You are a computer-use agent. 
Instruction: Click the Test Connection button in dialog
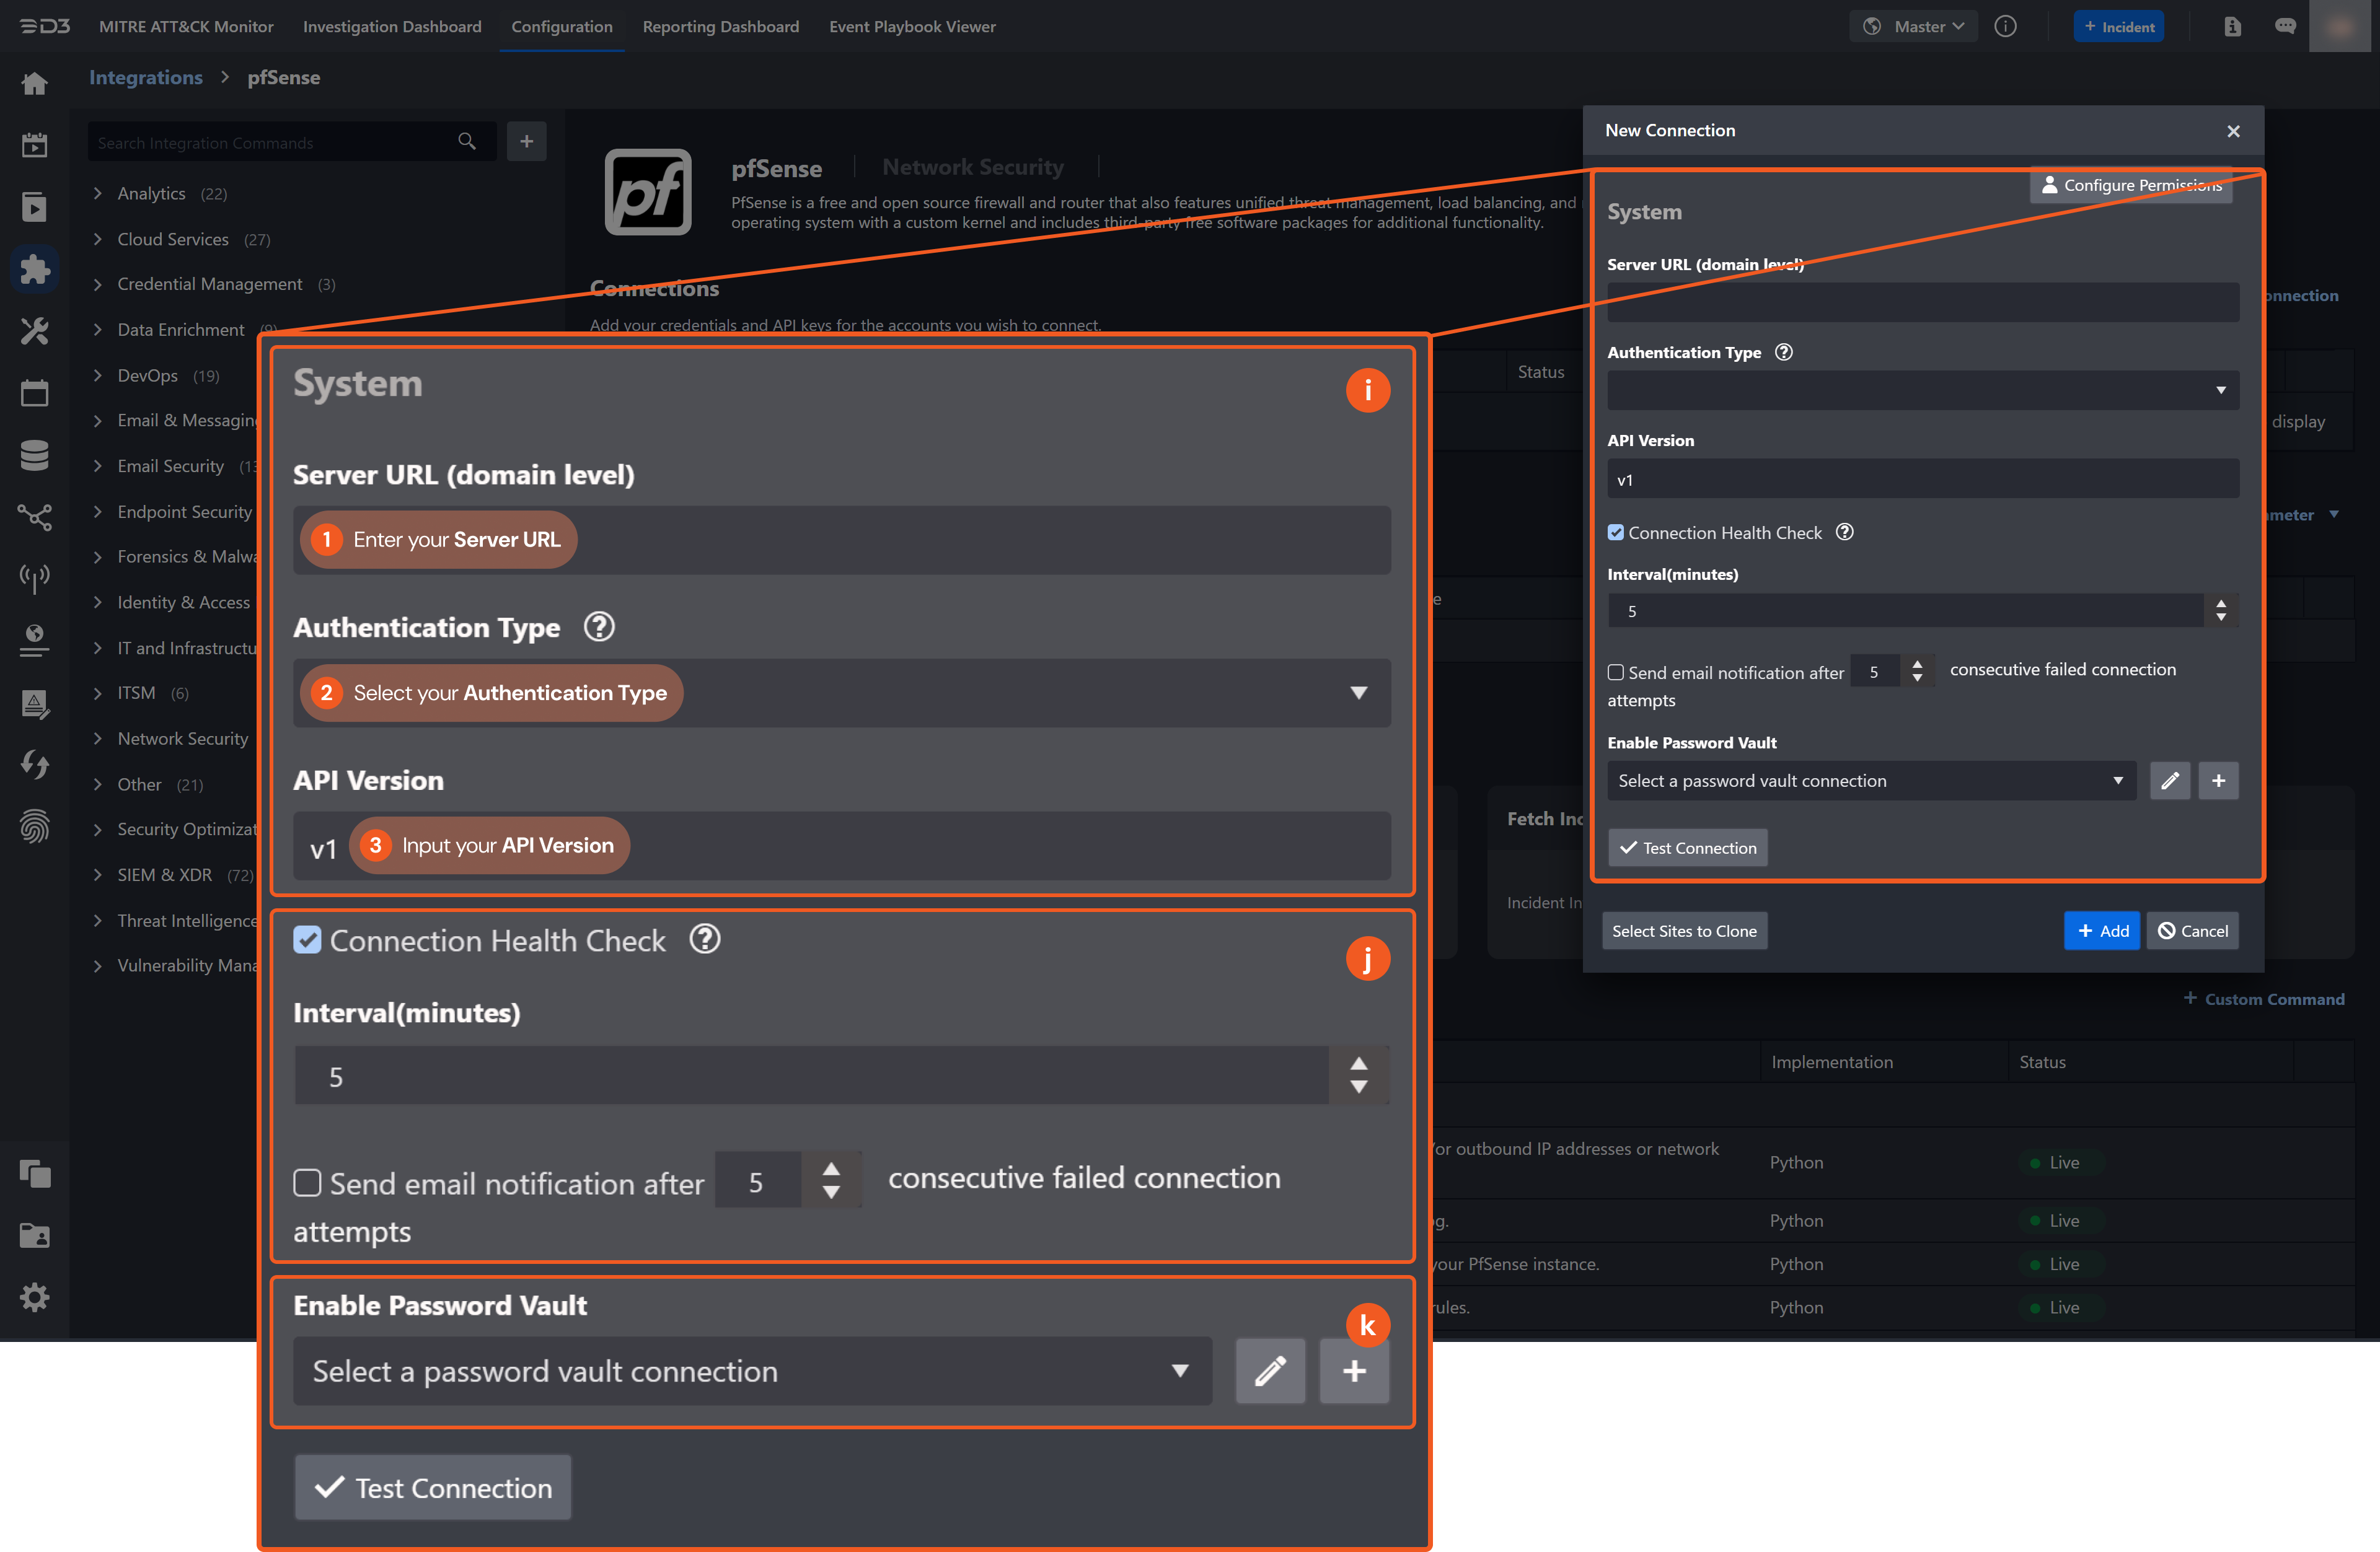(1687, 848)
